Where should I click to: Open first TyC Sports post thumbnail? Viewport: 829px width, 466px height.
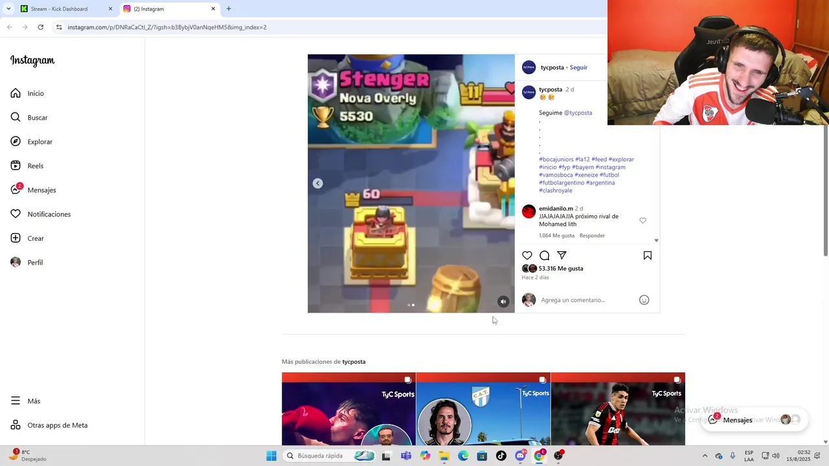[x=348, y=409]
